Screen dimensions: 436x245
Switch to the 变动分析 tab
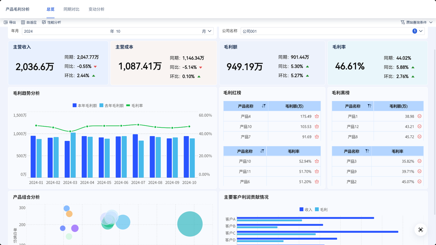coord(96,9)
